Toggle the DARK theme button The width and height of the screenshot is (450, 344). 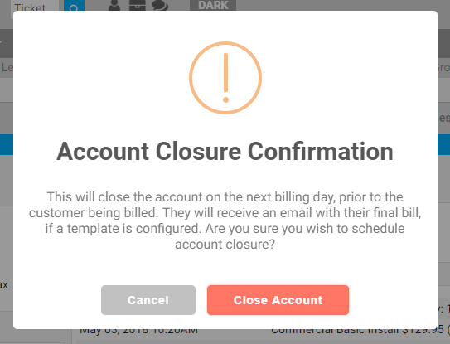(x=213, y=5)
